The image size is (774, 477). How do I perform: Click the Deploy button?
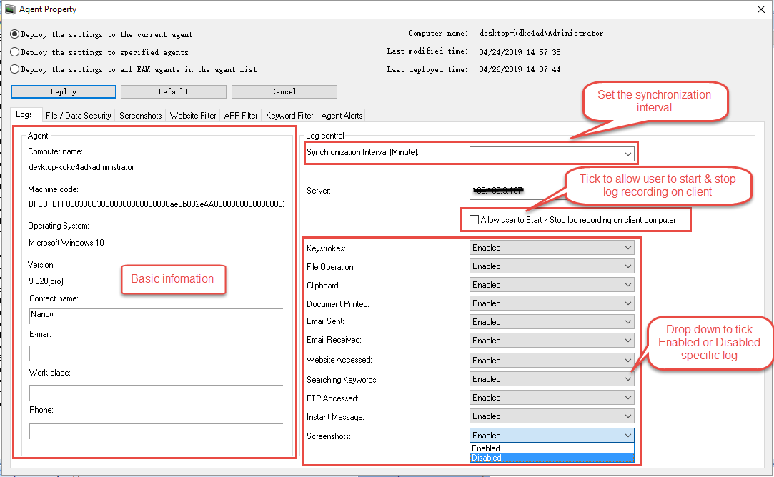(x=63, y=91)
